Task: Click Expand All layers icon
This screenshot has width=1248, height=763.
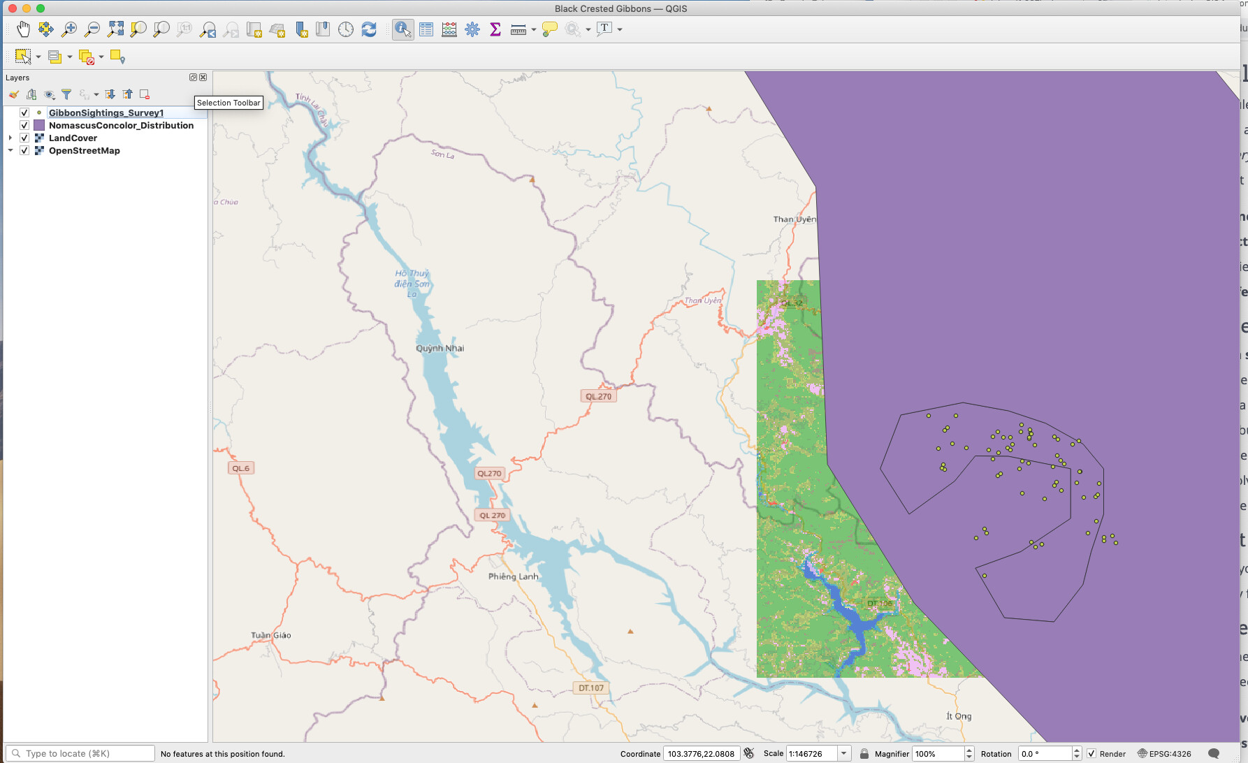Action: (x=110, y=94)
